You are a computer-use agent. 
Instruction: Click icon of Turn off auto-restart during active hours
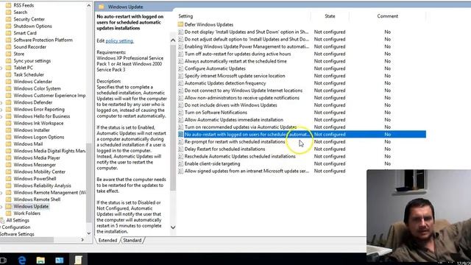pyautogui.click(x=180, y=54)
